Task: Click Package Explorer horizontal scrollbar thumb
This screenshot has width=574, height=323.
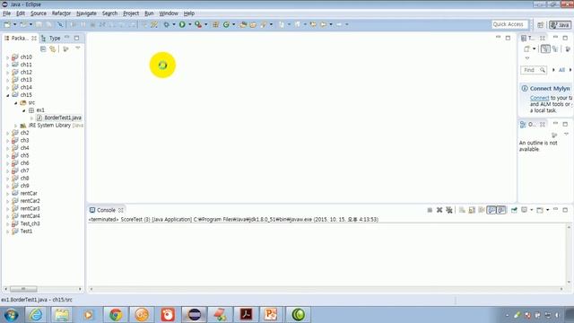Action: (x=23, y=289)
